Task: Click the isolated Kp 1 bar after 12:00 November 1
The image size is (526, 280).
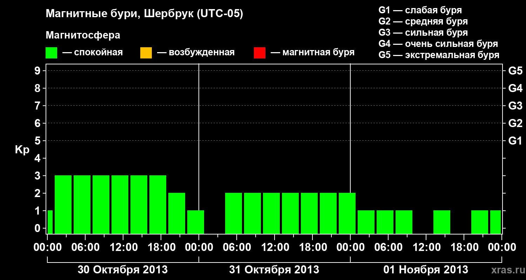Action: coord(442,222)
